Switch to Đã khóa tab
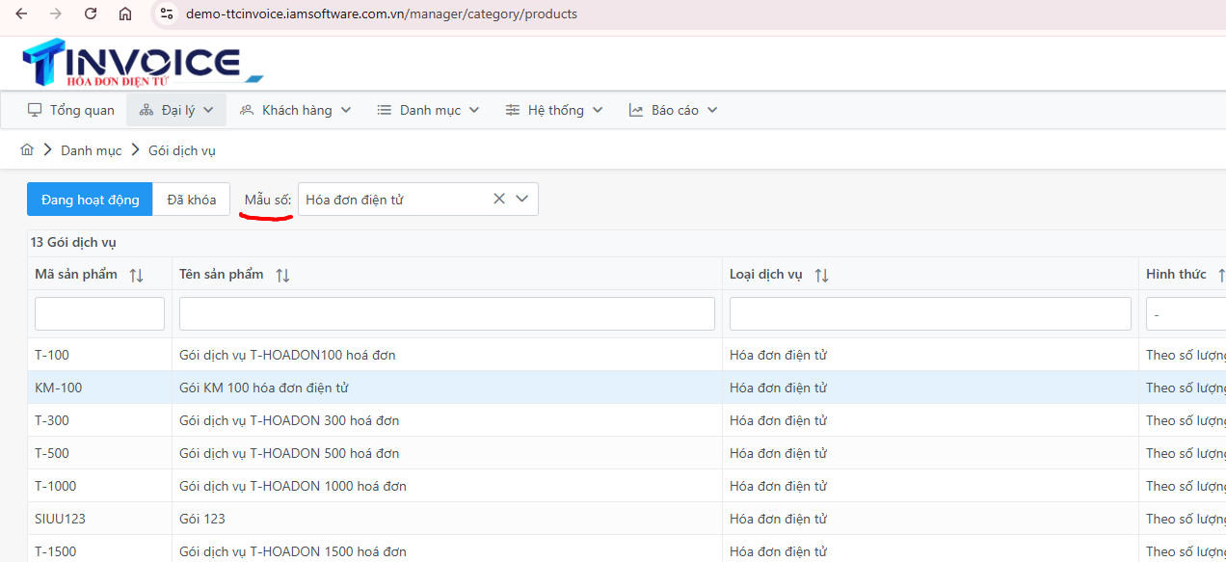The width and height of the screenshot is (1226, 562). [191, 200]
